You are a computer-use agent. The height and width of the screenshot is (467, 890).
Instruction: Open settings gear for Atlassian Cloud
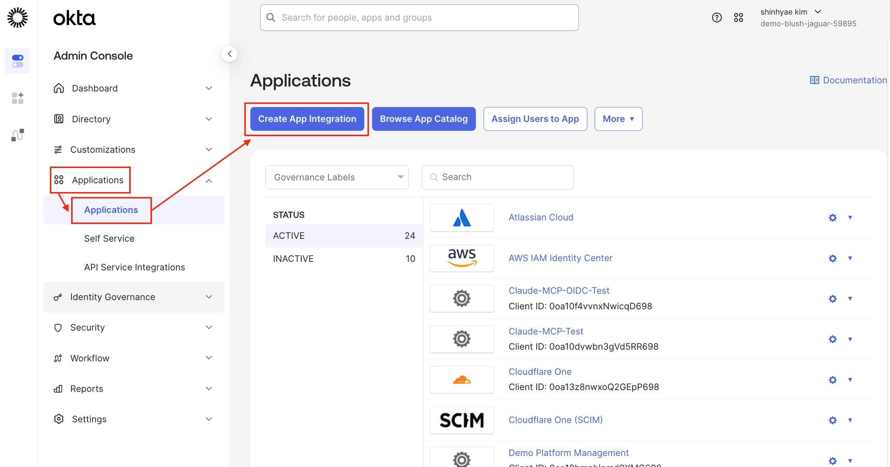tap(833, 217)
